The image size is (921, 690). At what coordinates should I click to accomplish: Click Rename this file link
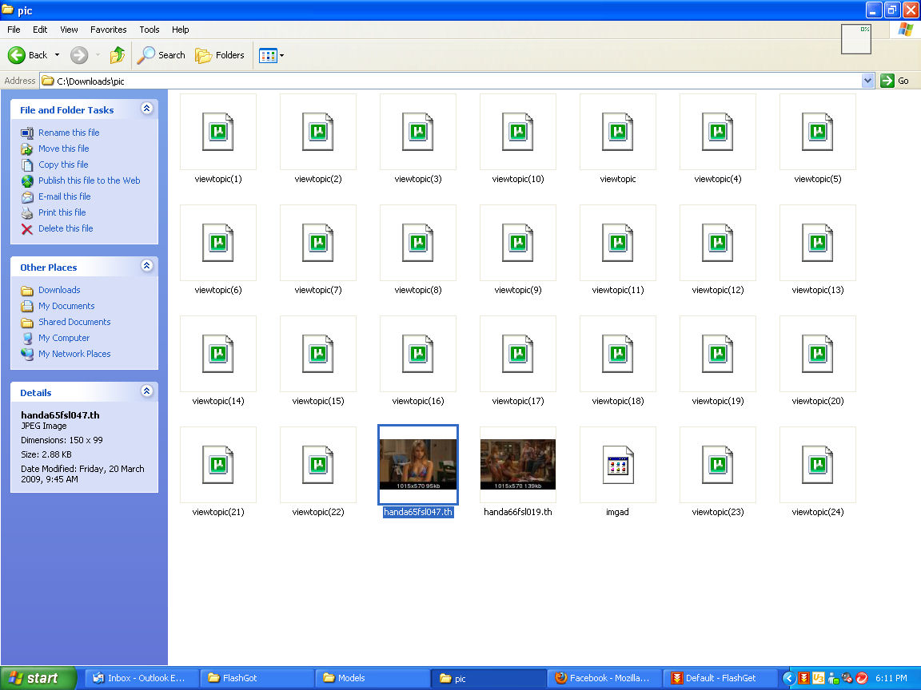point(69,133)
